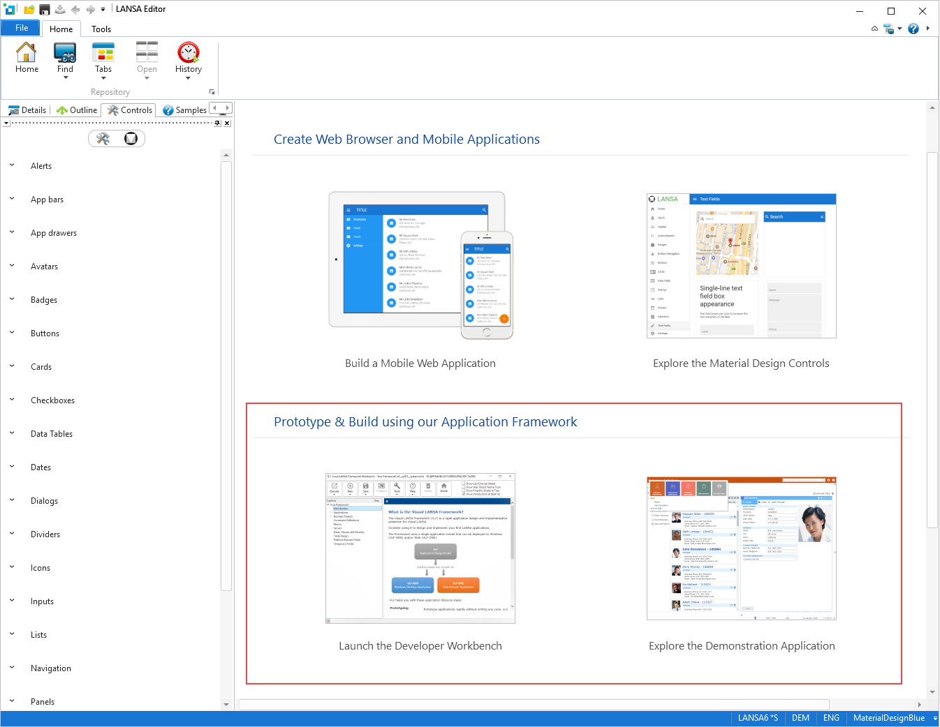Click the back arrow in quick access toolbar
Screen dimensions: 940x727
75,10
